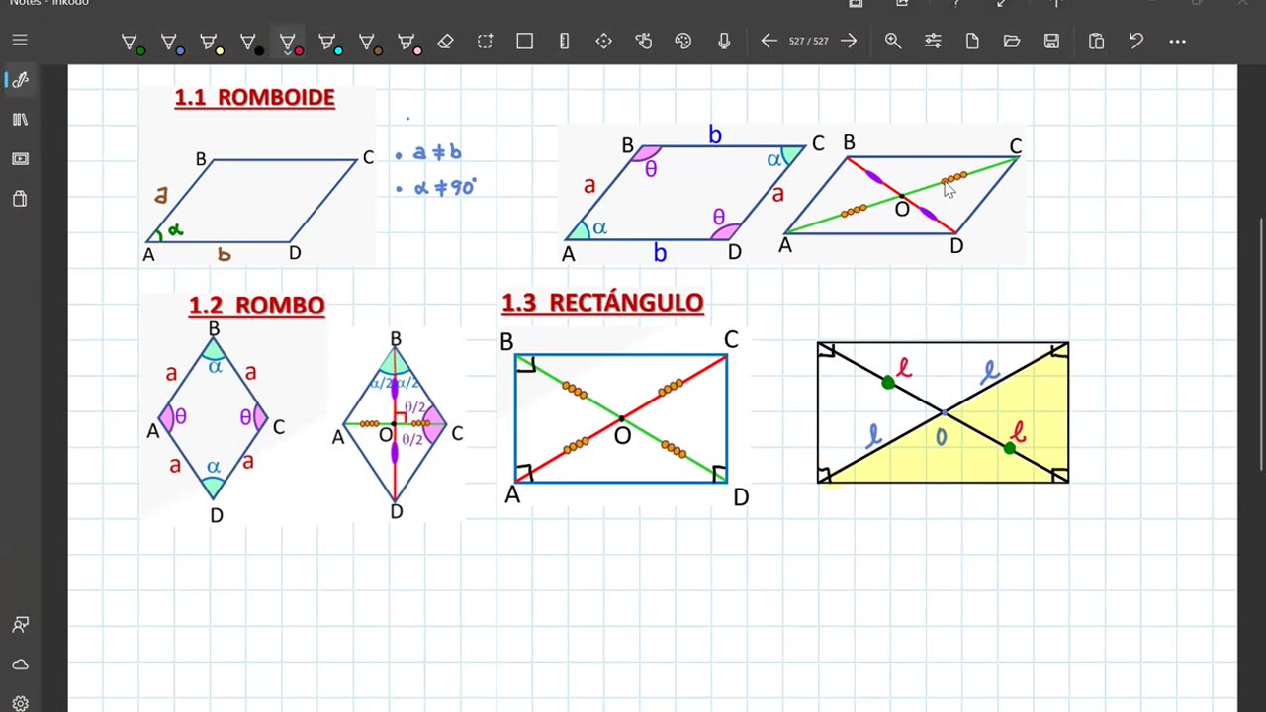Screen dimensions: 1266x712
Task: Open the more options ellipsis menu
Action: (1177, 42)
